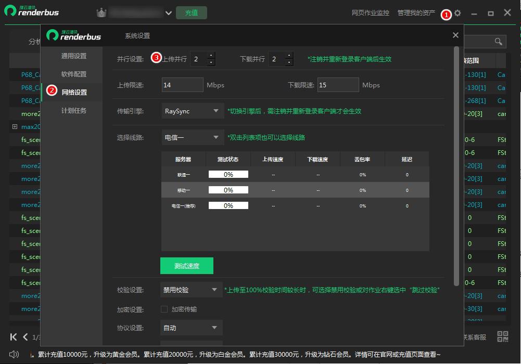Click 联通一 test progress bar
Image resolution: width=521 pixels, height=364 pixels.
click(228, 175)
